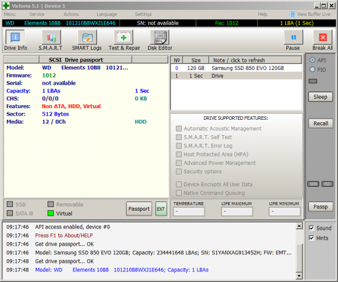Screen dimensions: 338x282
Task: Click the Sleep button
Action: [320, 97]
